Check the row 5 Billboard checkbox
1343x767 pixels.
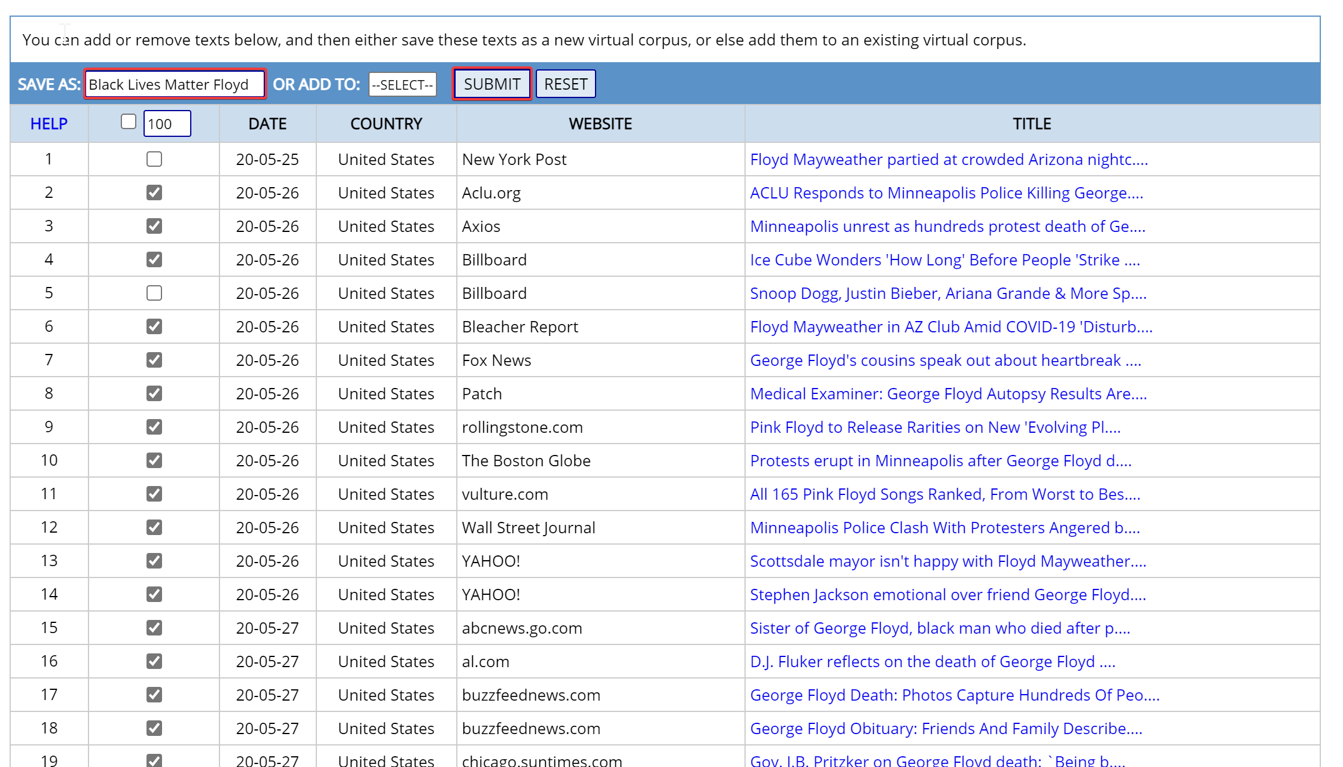click(x=154, y=293)
